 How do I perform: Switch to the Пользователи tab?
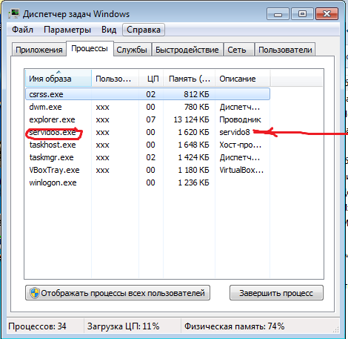[285, 50]
